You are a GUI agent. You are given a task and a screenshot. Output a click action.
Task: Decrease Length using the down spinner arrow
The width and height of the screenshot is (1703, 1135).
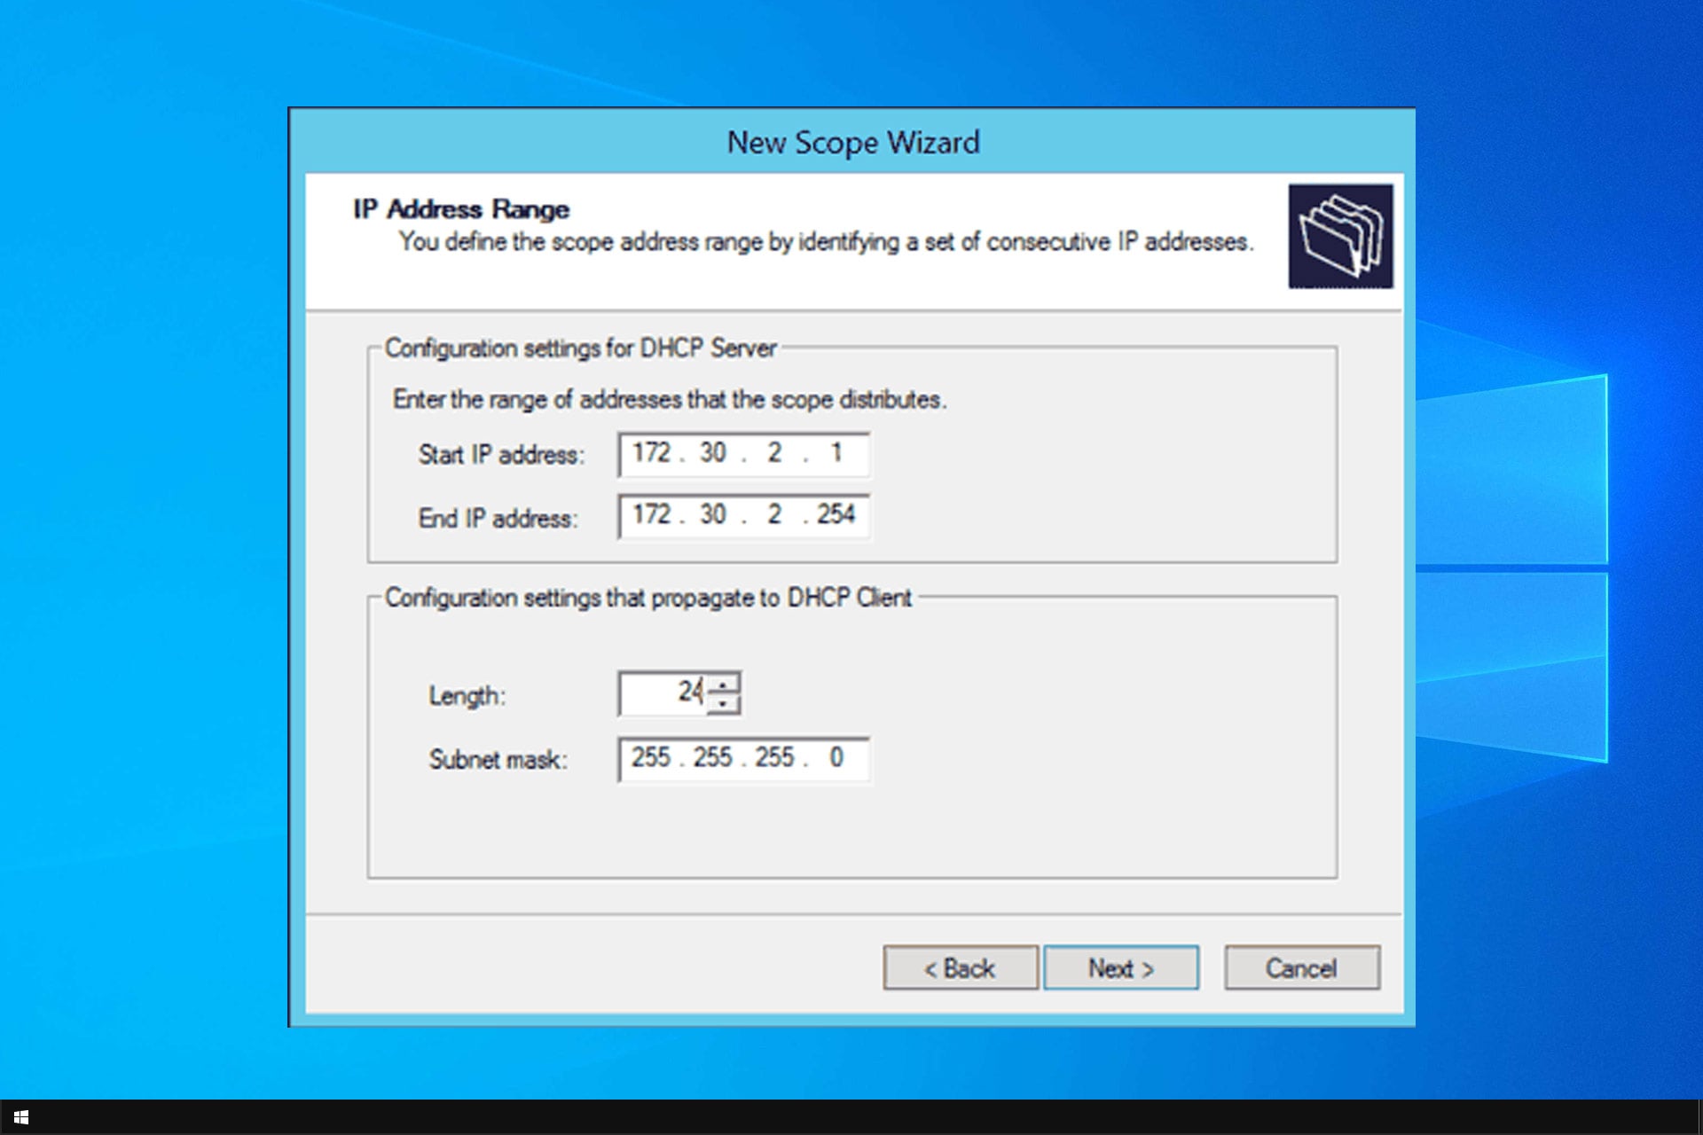(724, 703)
